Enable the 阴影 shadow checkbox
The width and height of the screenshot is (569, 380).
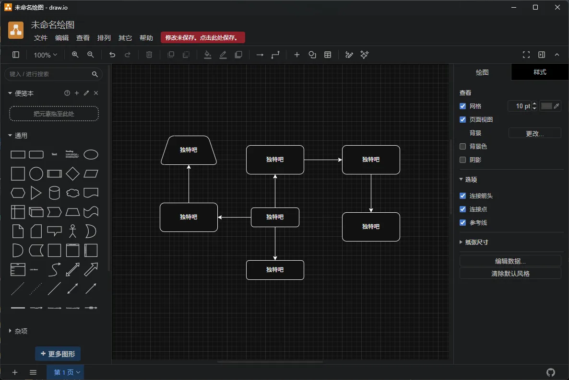coord(462,160)
